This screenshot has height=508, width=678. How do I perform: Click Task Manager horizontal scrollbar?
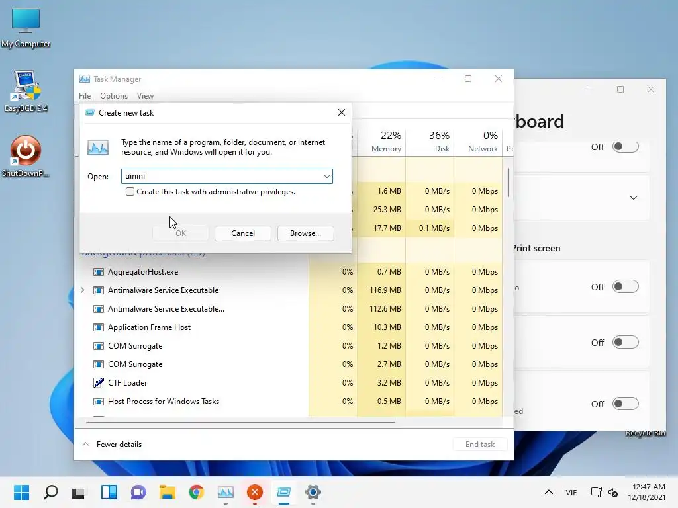coord(240,423)
